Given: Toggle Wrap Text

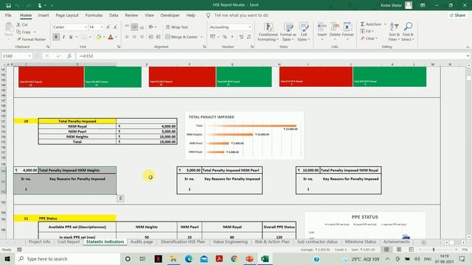Looking at the screenshot, I should [x=177, y=27].
